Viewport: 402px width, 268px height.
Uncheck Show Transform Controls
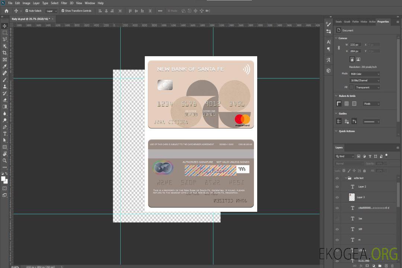(x=63, y=11)
